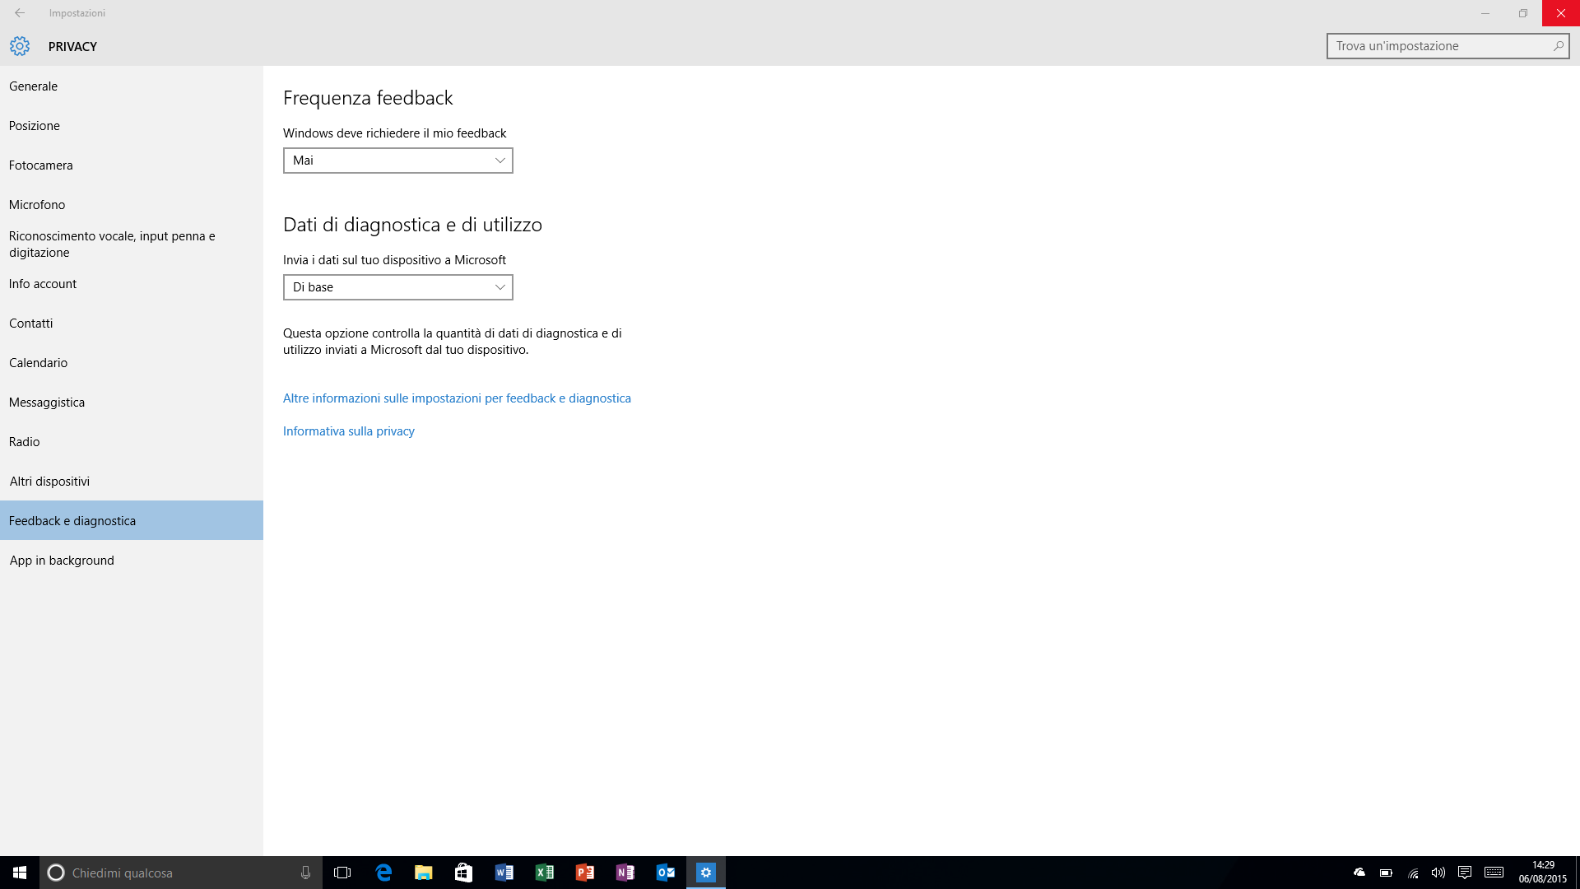
Task: Open the action center notifications icon
Action: pos(1465,873)
